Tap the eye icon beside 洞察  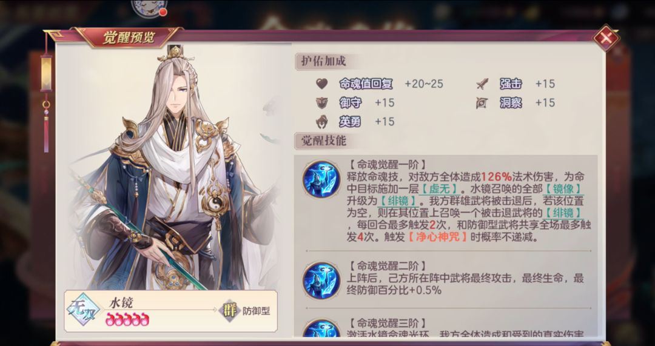tap(482, 102)
